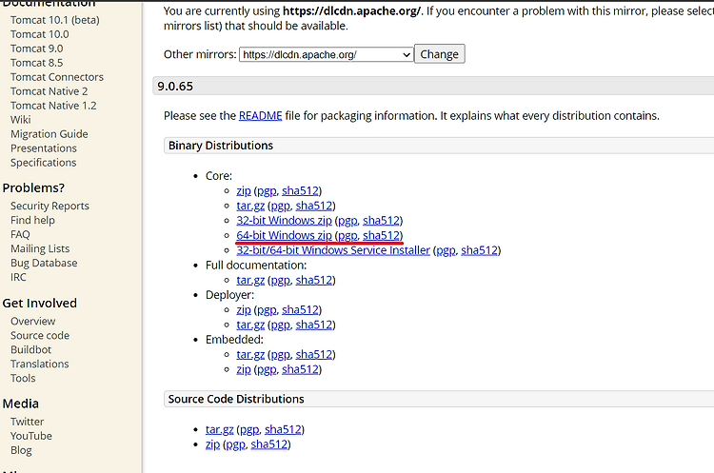Screen dimensions: 714x473
Task: Open the Blog link
Action: click(x=21, y=450)
